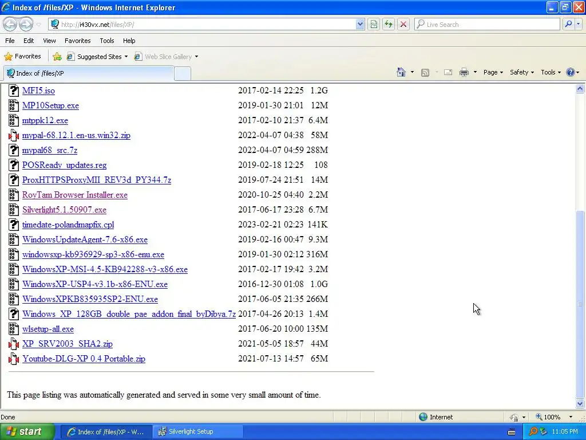Click the Help question mark icon
Screen dimensions: 586x440
(x=571, y=72)
